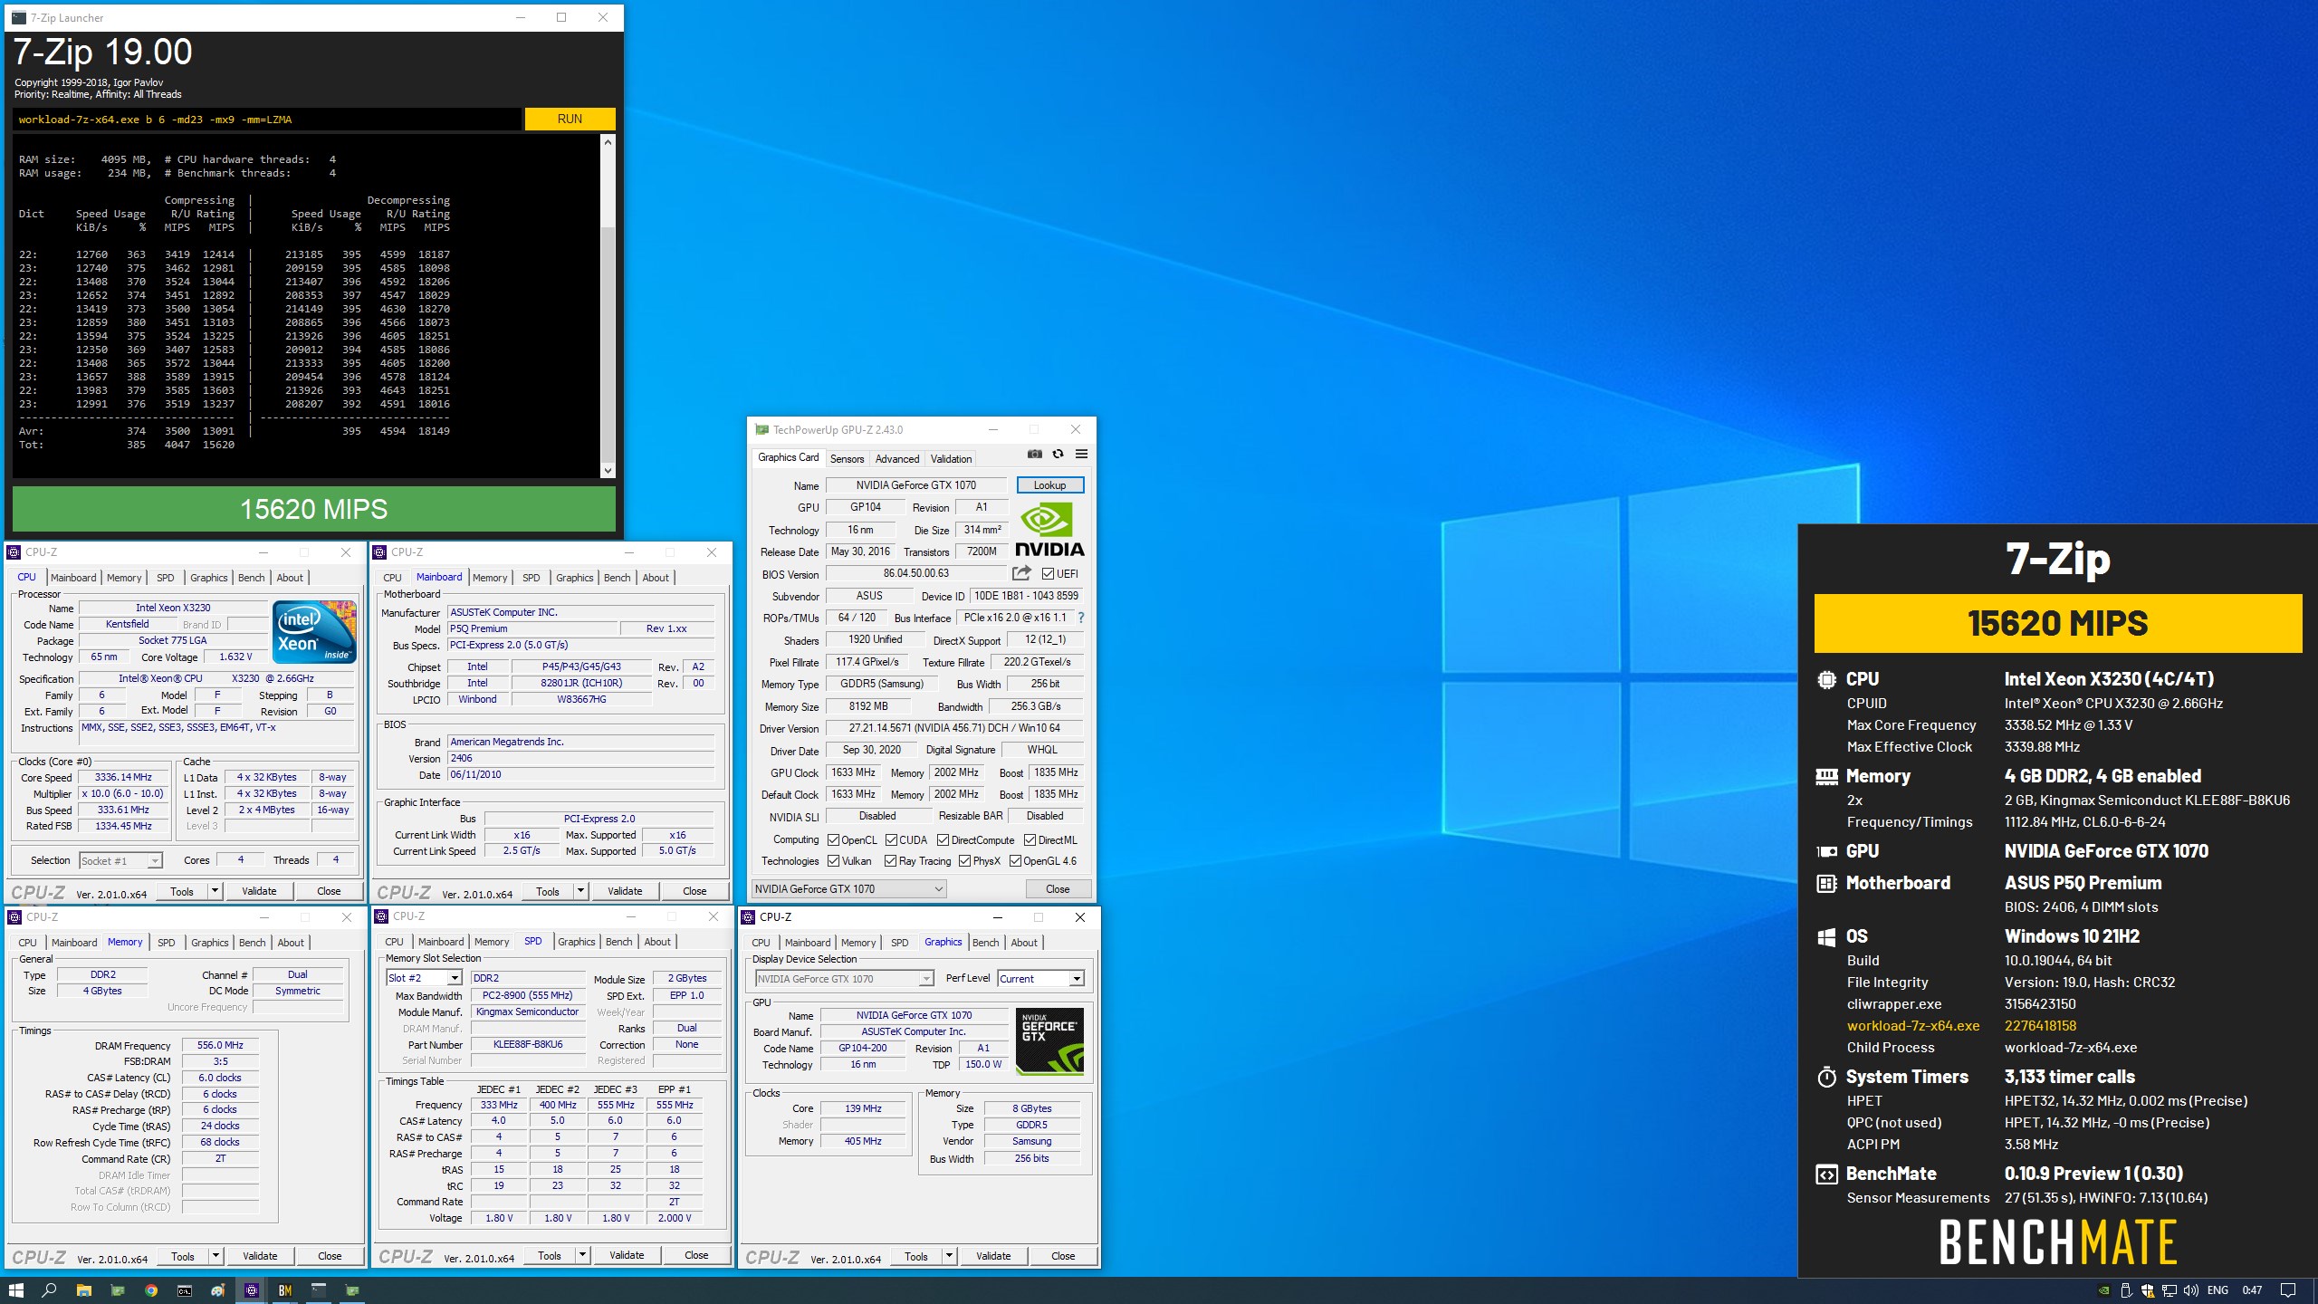
Task: Click the green 15620 MIPS result bar
Action: point(314,509)
